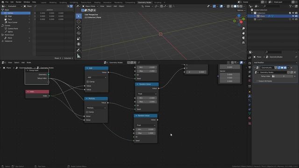Expand Output Attributes in modifier panel

[265, 81]
